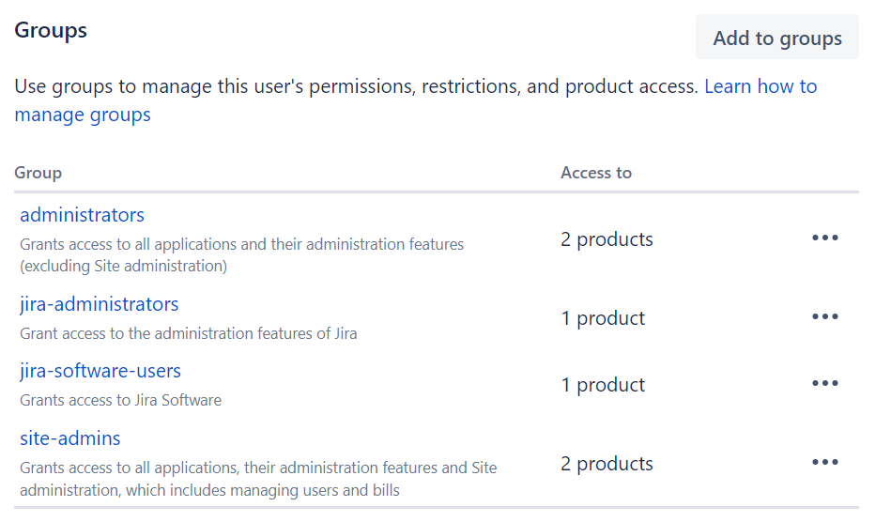This screenshot has height=522, width=891.
Task: Open the more actions menu for jira-administrators
Action: tap(824, 317)
